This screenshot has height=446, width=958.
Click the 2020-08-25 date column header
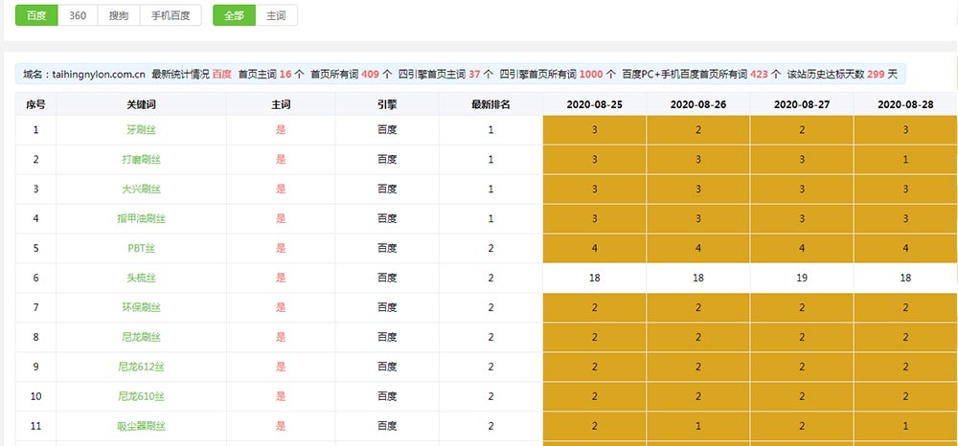coord(594,103)
